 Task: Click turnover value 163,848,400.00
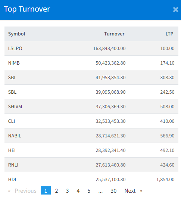[x=109, y=49]
